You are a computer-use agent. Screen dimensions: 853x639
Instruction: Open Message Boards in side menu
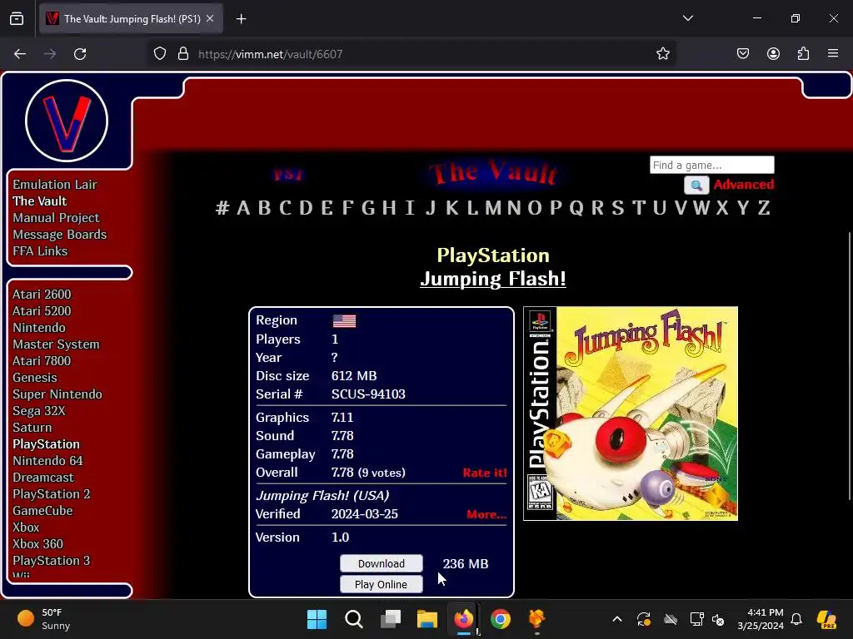60,235
